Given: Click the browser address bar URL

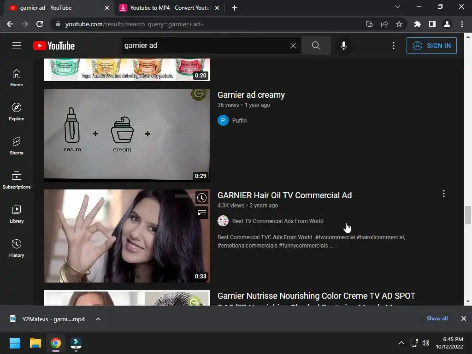Looking at the screenshot, I should pyautogui.click(x=134, y=24).
